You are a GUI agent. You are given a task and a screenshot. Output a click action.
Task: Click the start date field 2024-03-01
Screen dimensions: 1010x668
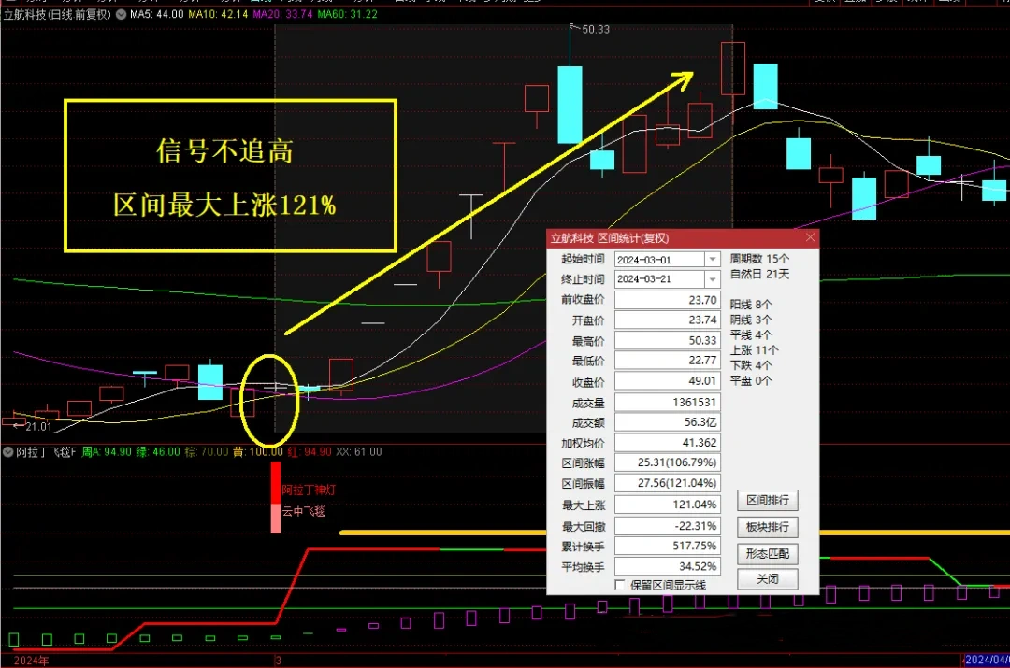coord(659,260)
